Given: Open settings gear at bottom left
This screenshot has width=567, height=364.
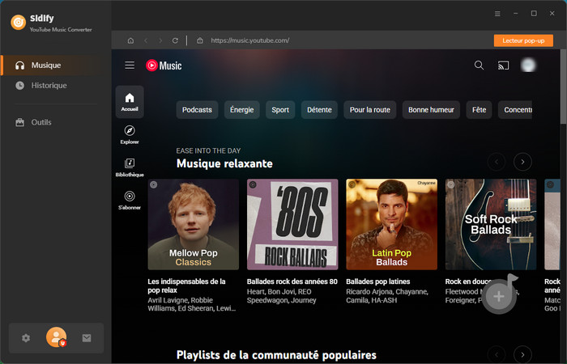Looking at the screenshot, I should pos(26,338).
